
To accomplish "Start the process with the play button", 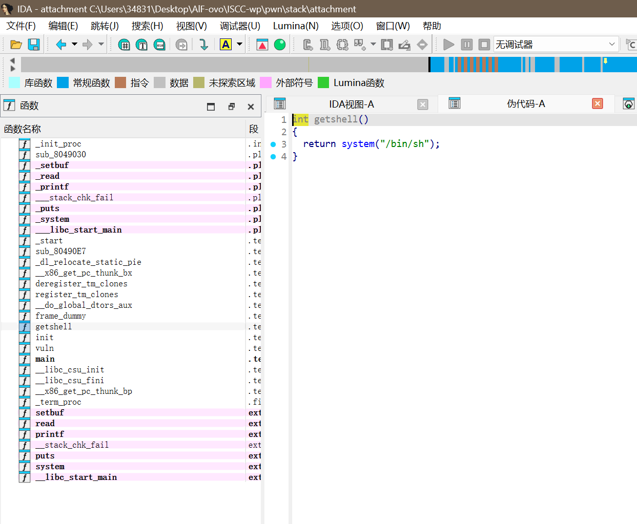I will coord(449,45).
